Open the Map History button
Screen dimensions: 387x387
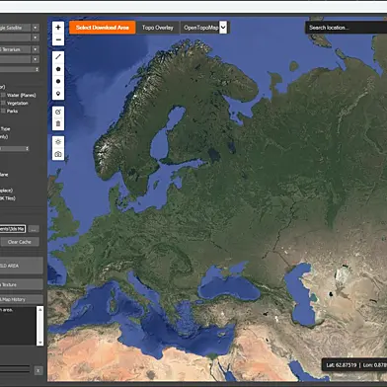coord(22,299)
